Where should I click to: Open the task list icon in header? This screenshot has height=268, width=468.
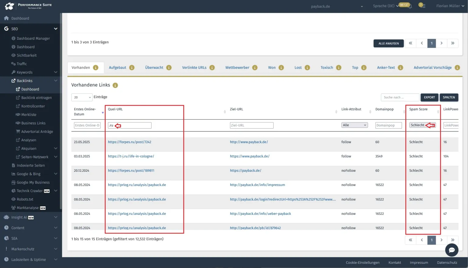[422, 6]
